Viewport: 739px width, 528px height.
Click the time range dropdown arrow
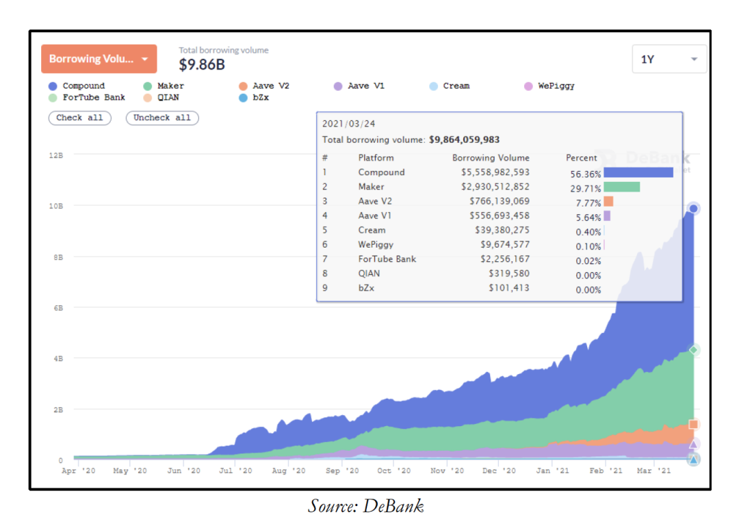coord(694,60)
